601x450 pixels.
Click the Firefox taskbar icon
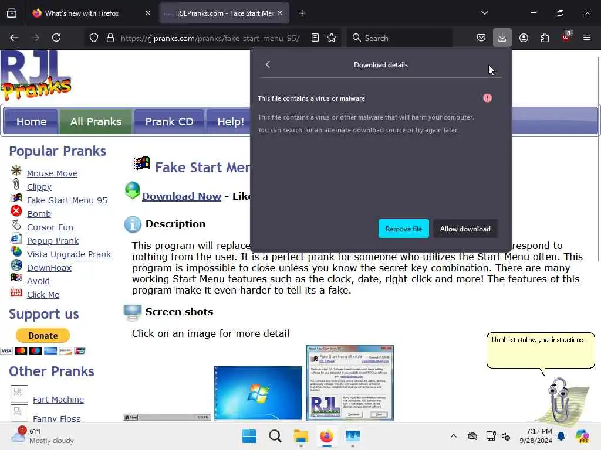326,436
